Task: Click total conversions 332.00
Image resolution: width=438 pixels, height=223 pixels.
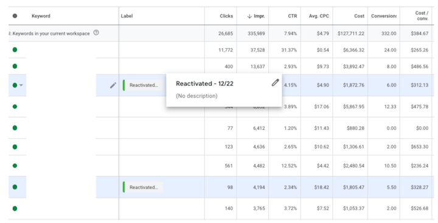Action: coord(389,34)
